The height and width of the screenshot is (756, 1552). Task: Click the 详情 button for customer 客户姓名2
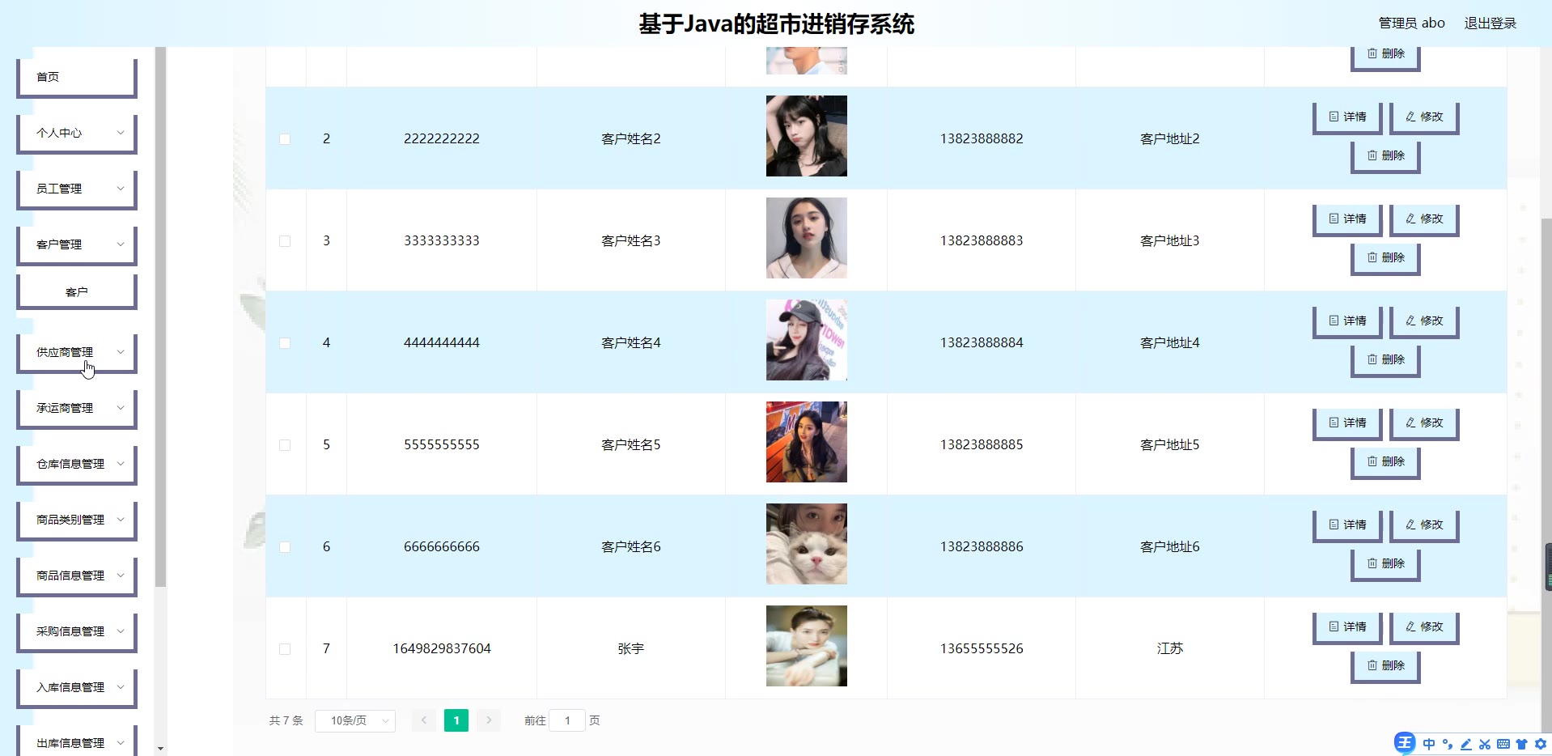(x=1347, y=117)
